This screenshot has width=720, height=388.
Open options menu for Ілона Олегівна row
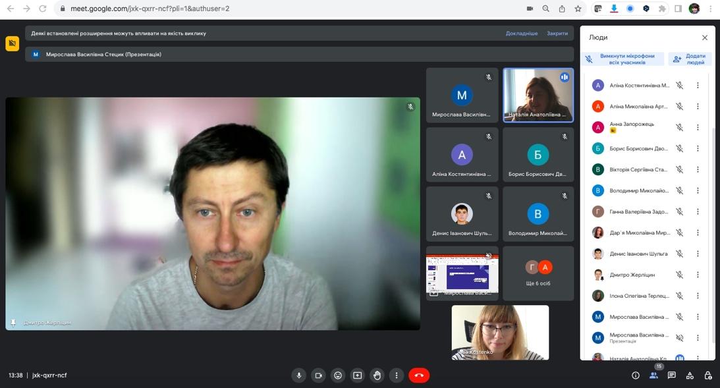[698, 296]
